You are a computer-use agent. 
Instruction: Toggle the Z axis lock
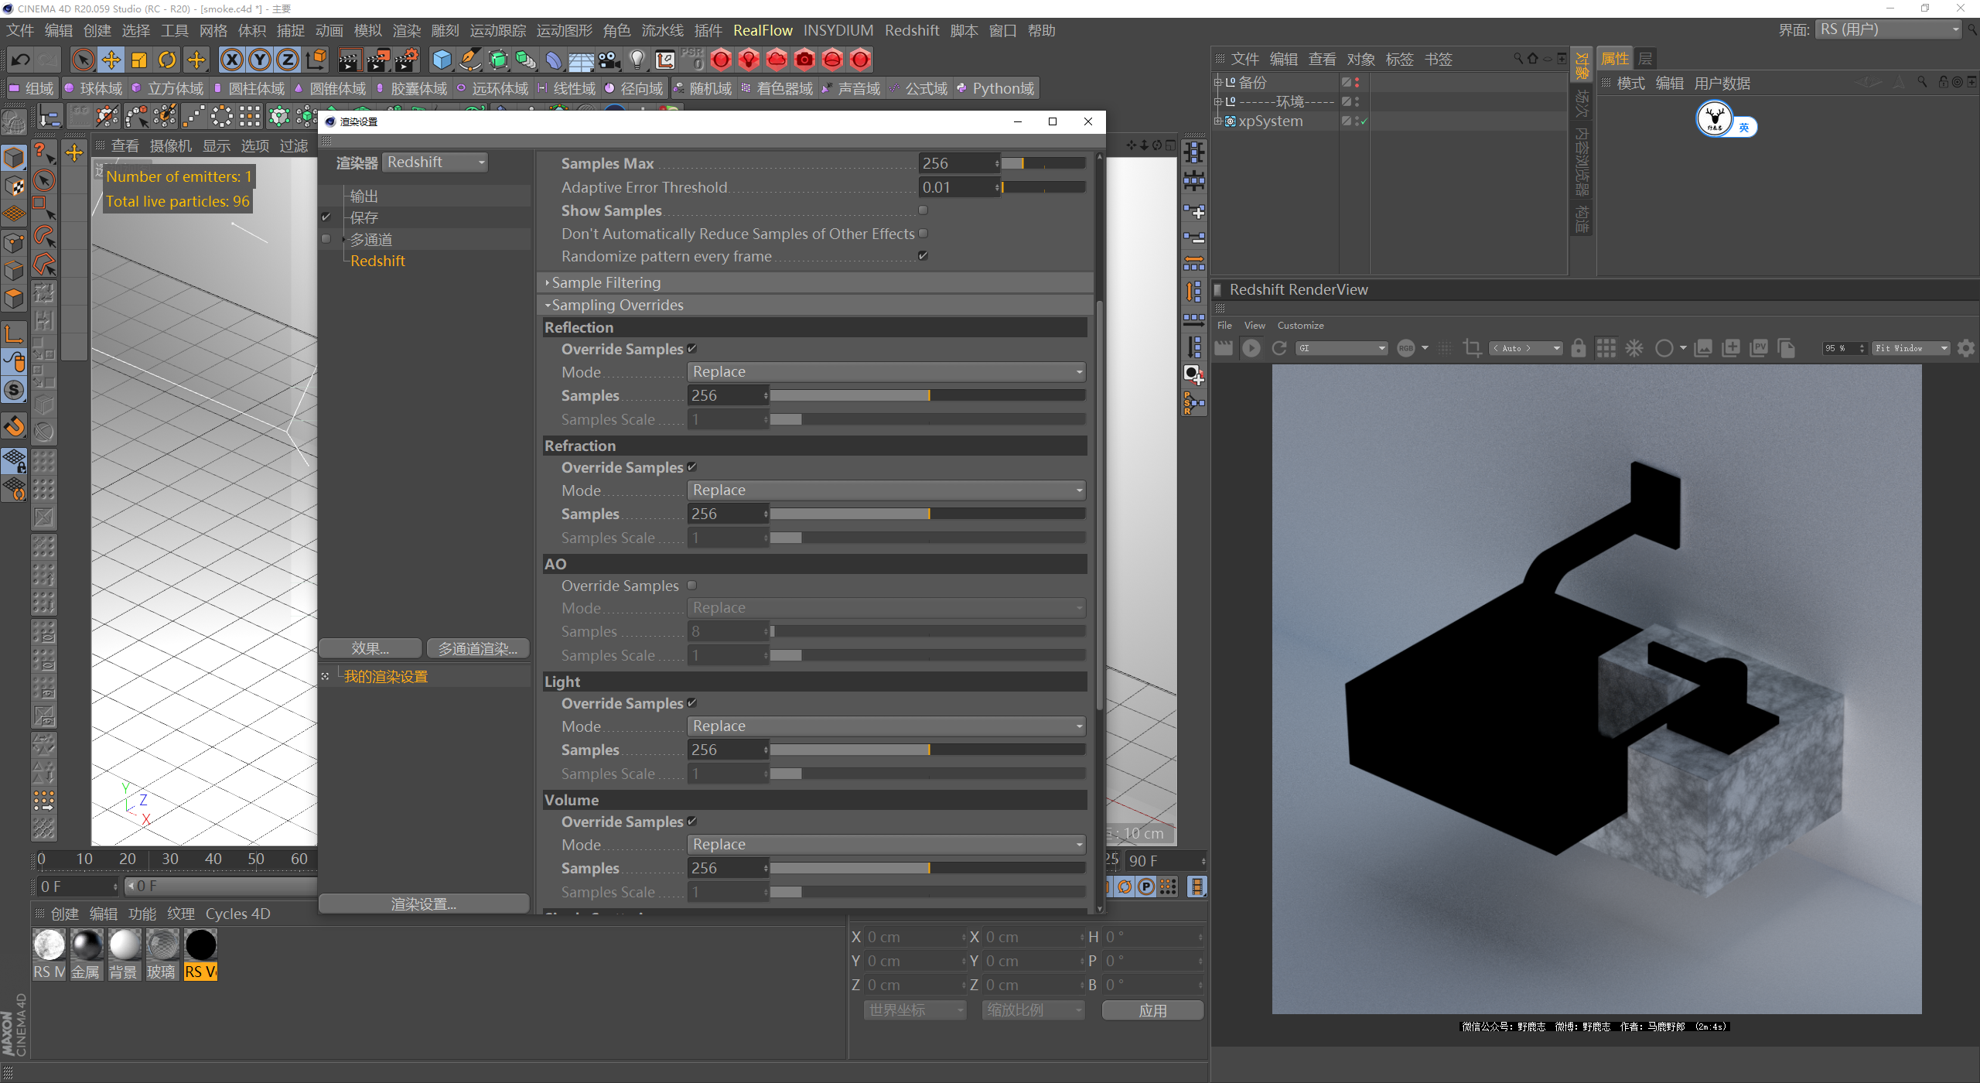(288, 60)
